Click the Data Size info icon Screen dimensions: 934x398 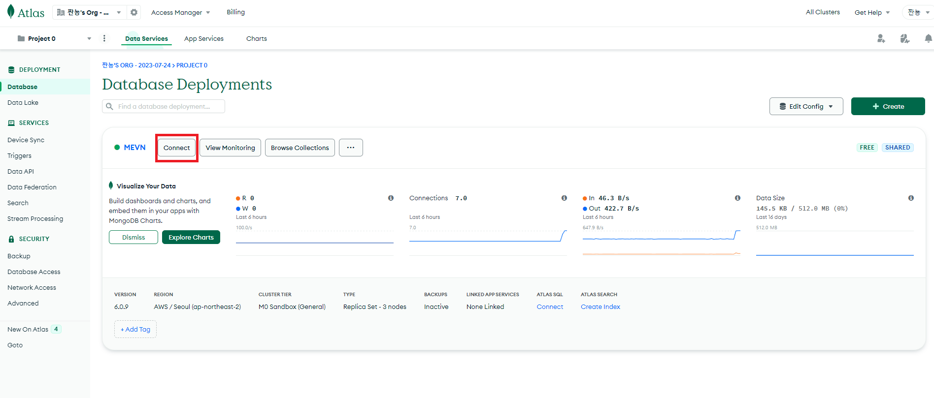click(x=911, y=198)
